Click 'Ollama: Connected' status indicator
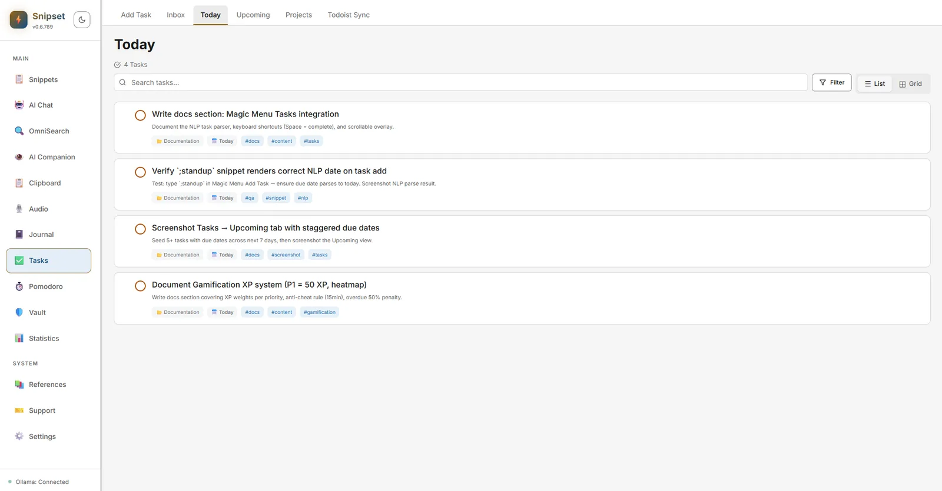 39,482
